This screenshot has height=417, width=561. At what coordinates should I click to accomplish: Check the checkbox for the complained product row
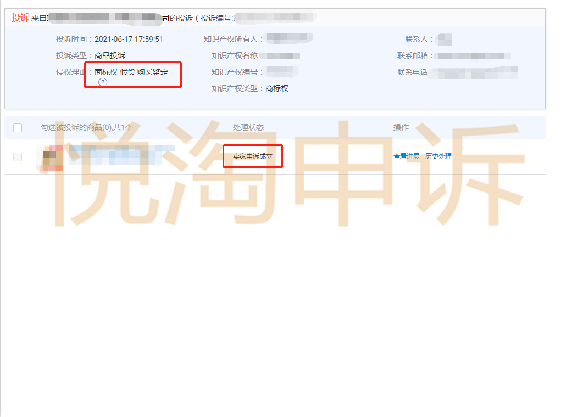pyautogui.click(x=18, y=156)
